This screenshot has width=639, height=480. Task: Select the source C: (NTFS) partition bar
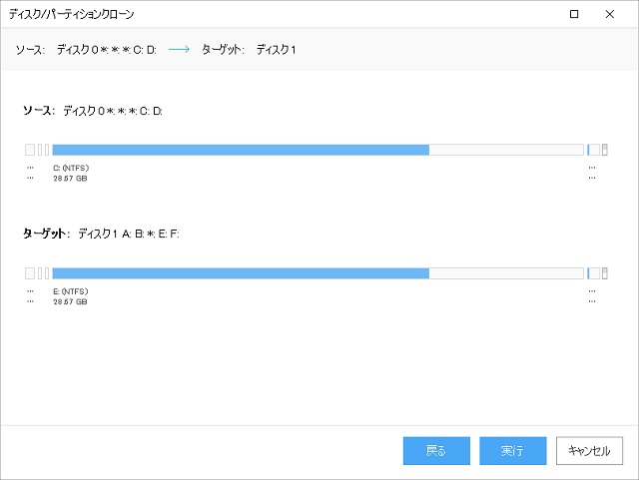(319, 150)
